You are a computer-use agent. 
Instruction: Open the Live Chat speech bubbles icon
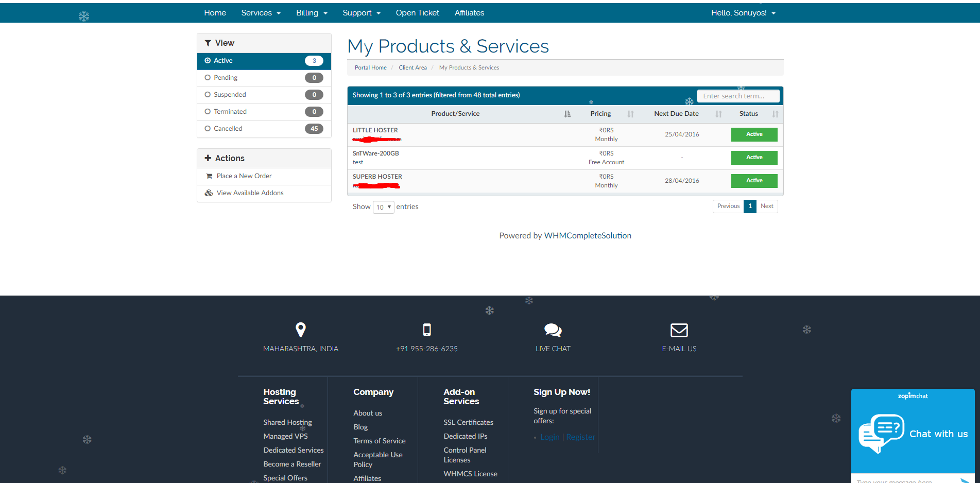553,330
